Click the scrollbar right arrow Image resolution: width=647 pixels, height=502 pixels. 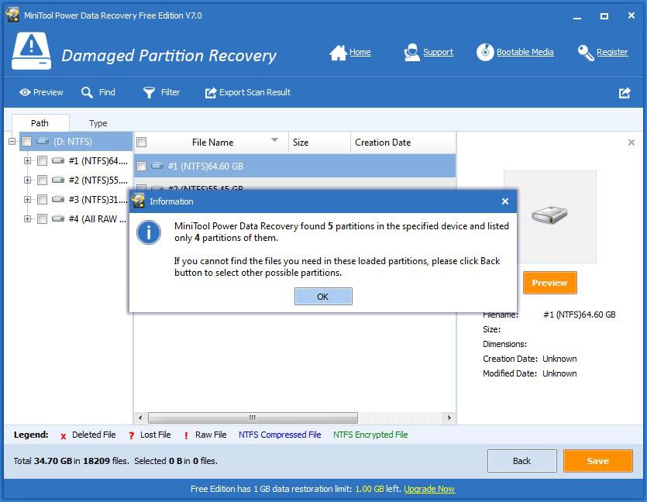click(449, 418)
